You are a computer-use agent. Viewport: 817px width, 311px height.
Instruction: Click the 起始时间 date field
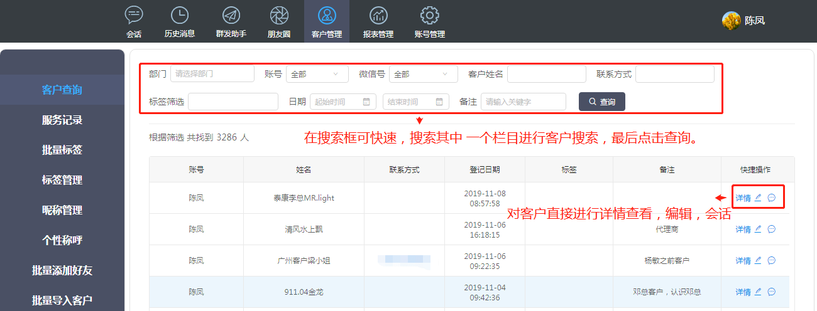coord(343,102)
